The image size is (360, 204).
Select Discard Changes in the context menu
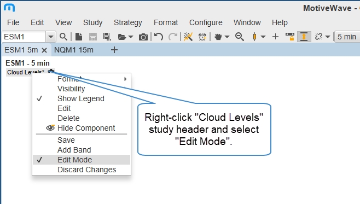tap(82, 170)
